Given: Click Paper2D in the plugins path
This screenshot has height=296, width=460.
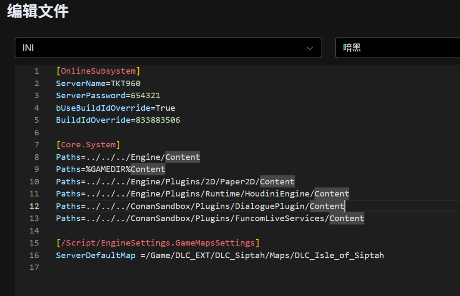Looking at the screenshot, I should click(239, 181).
